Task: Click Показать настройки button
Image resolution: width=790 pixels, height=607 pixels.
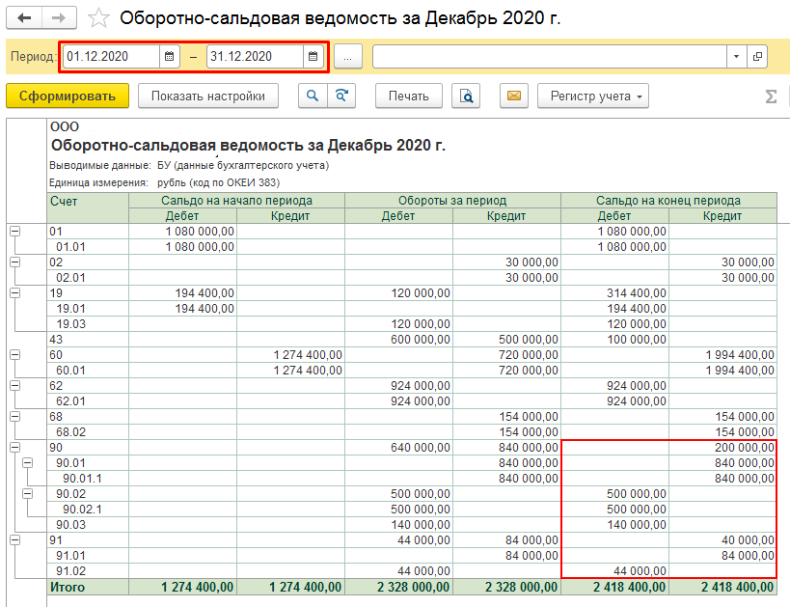Action: (x=208, y=96)
